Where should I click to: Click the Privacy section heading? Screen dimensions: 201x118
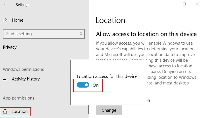click(x=10, y=47)
